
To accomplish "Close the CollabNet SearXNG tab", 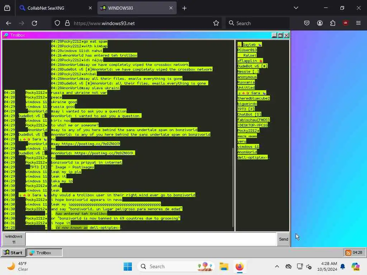I will tap(90, 8).
